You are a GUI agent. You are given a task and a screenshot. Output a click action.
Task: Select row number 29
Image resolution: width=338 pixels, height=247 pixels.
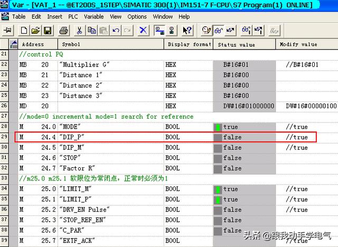(4, 137)
